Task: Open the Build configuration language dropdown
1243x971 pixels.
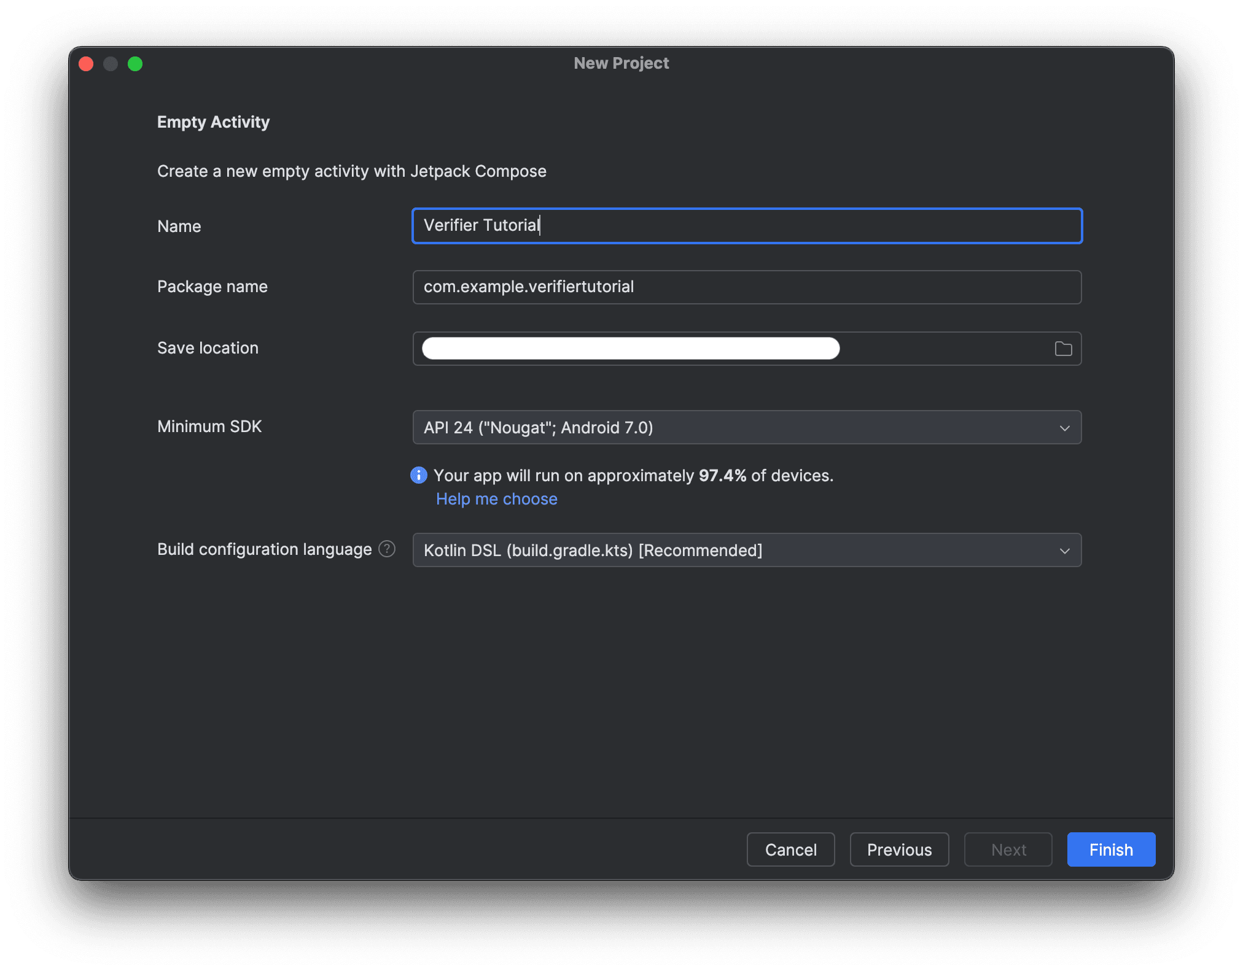Action: [x=746, y=550]
